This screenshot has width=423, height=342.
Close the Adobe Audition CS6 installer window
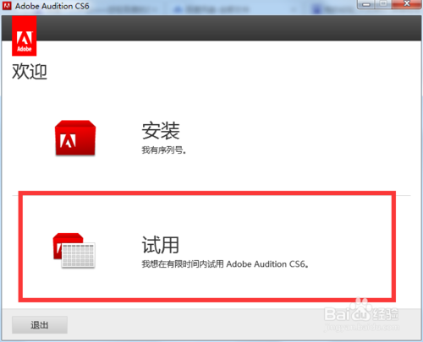pos(406,4)
